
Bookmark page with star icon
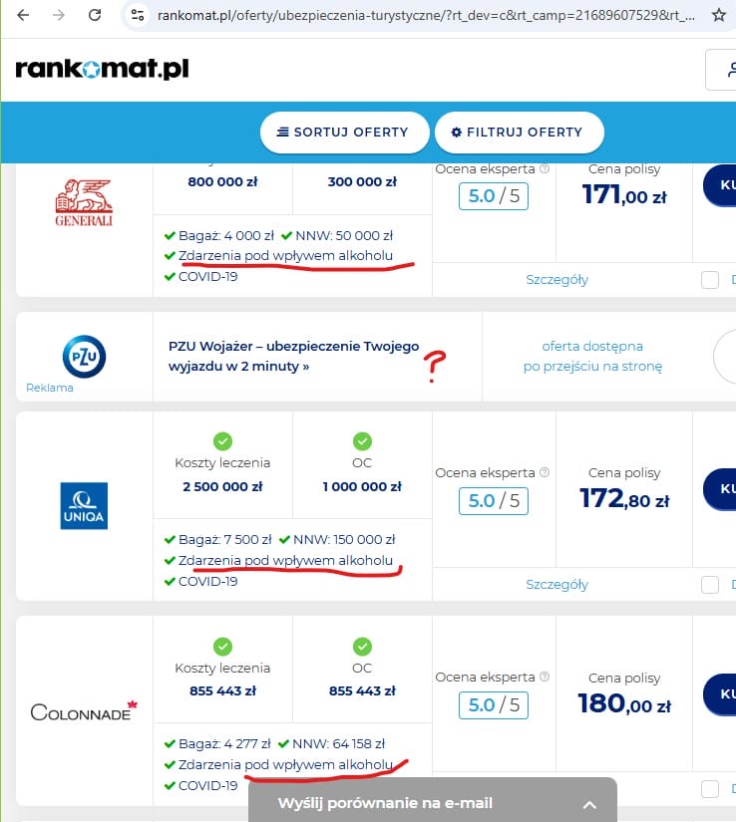719,16
